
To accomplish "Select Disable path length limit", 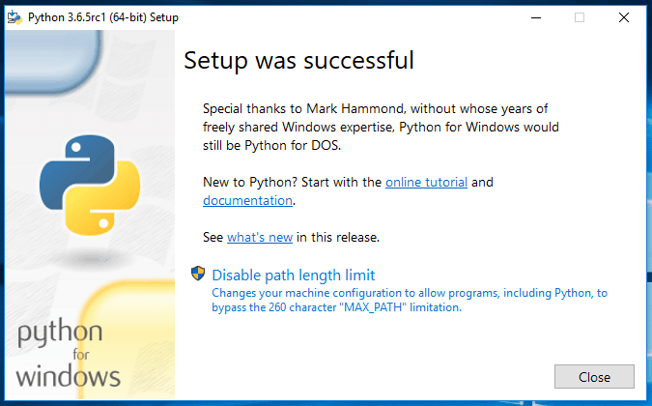I will click(294, 275).
